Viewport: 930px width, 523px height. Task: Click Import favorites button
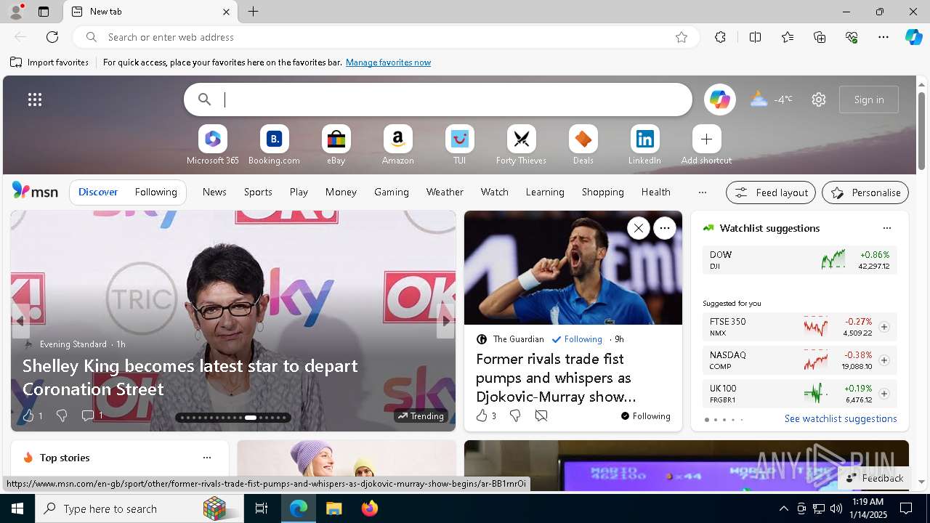pyautogui.click(x=49, y=62)
